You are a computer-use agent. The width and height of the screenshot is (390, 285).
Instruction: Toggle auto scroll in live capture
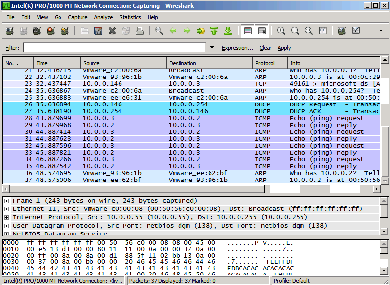point(262,31)
